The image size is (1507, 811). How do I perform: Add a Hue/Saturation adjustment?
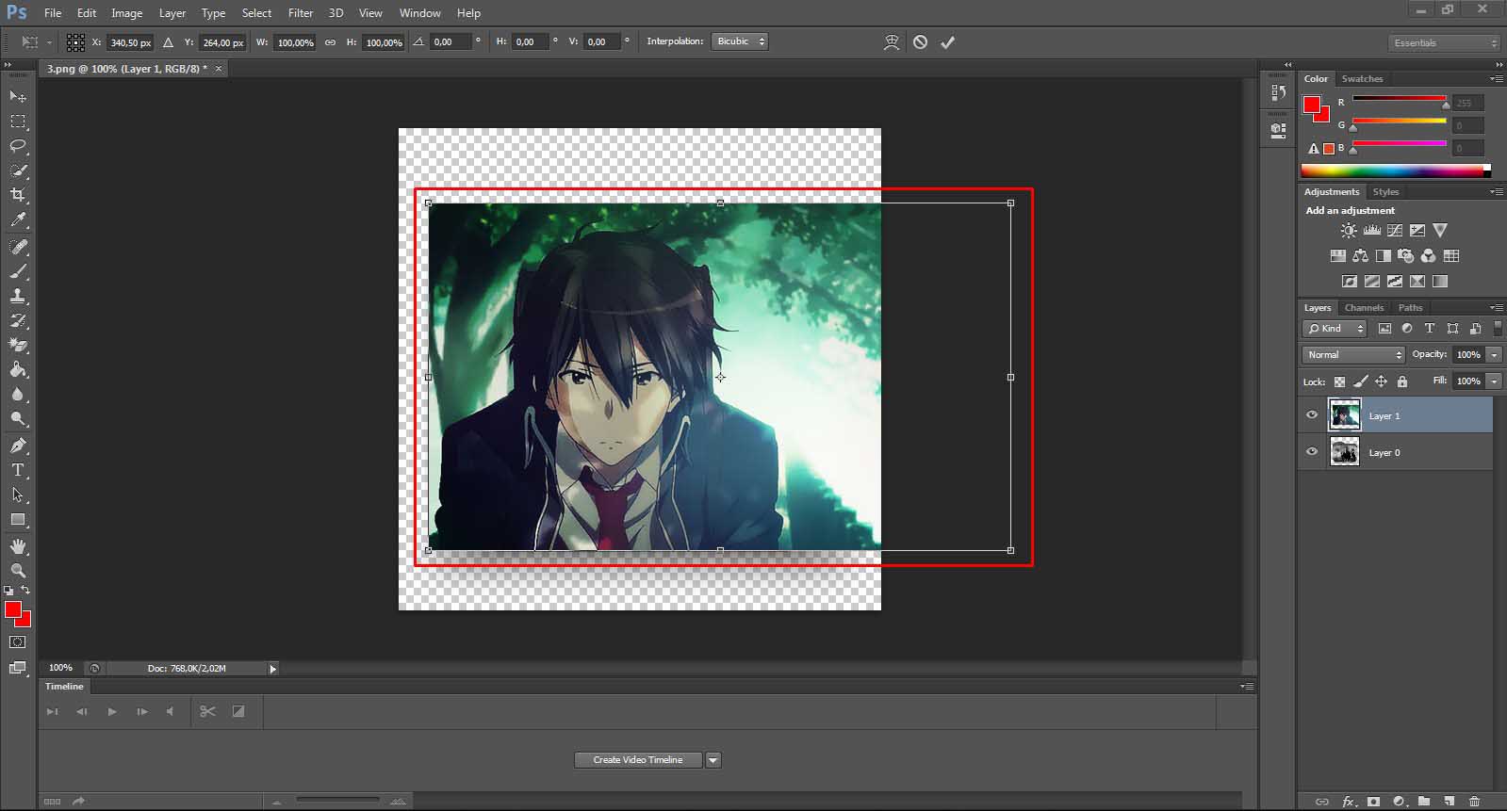[1338, 256]
